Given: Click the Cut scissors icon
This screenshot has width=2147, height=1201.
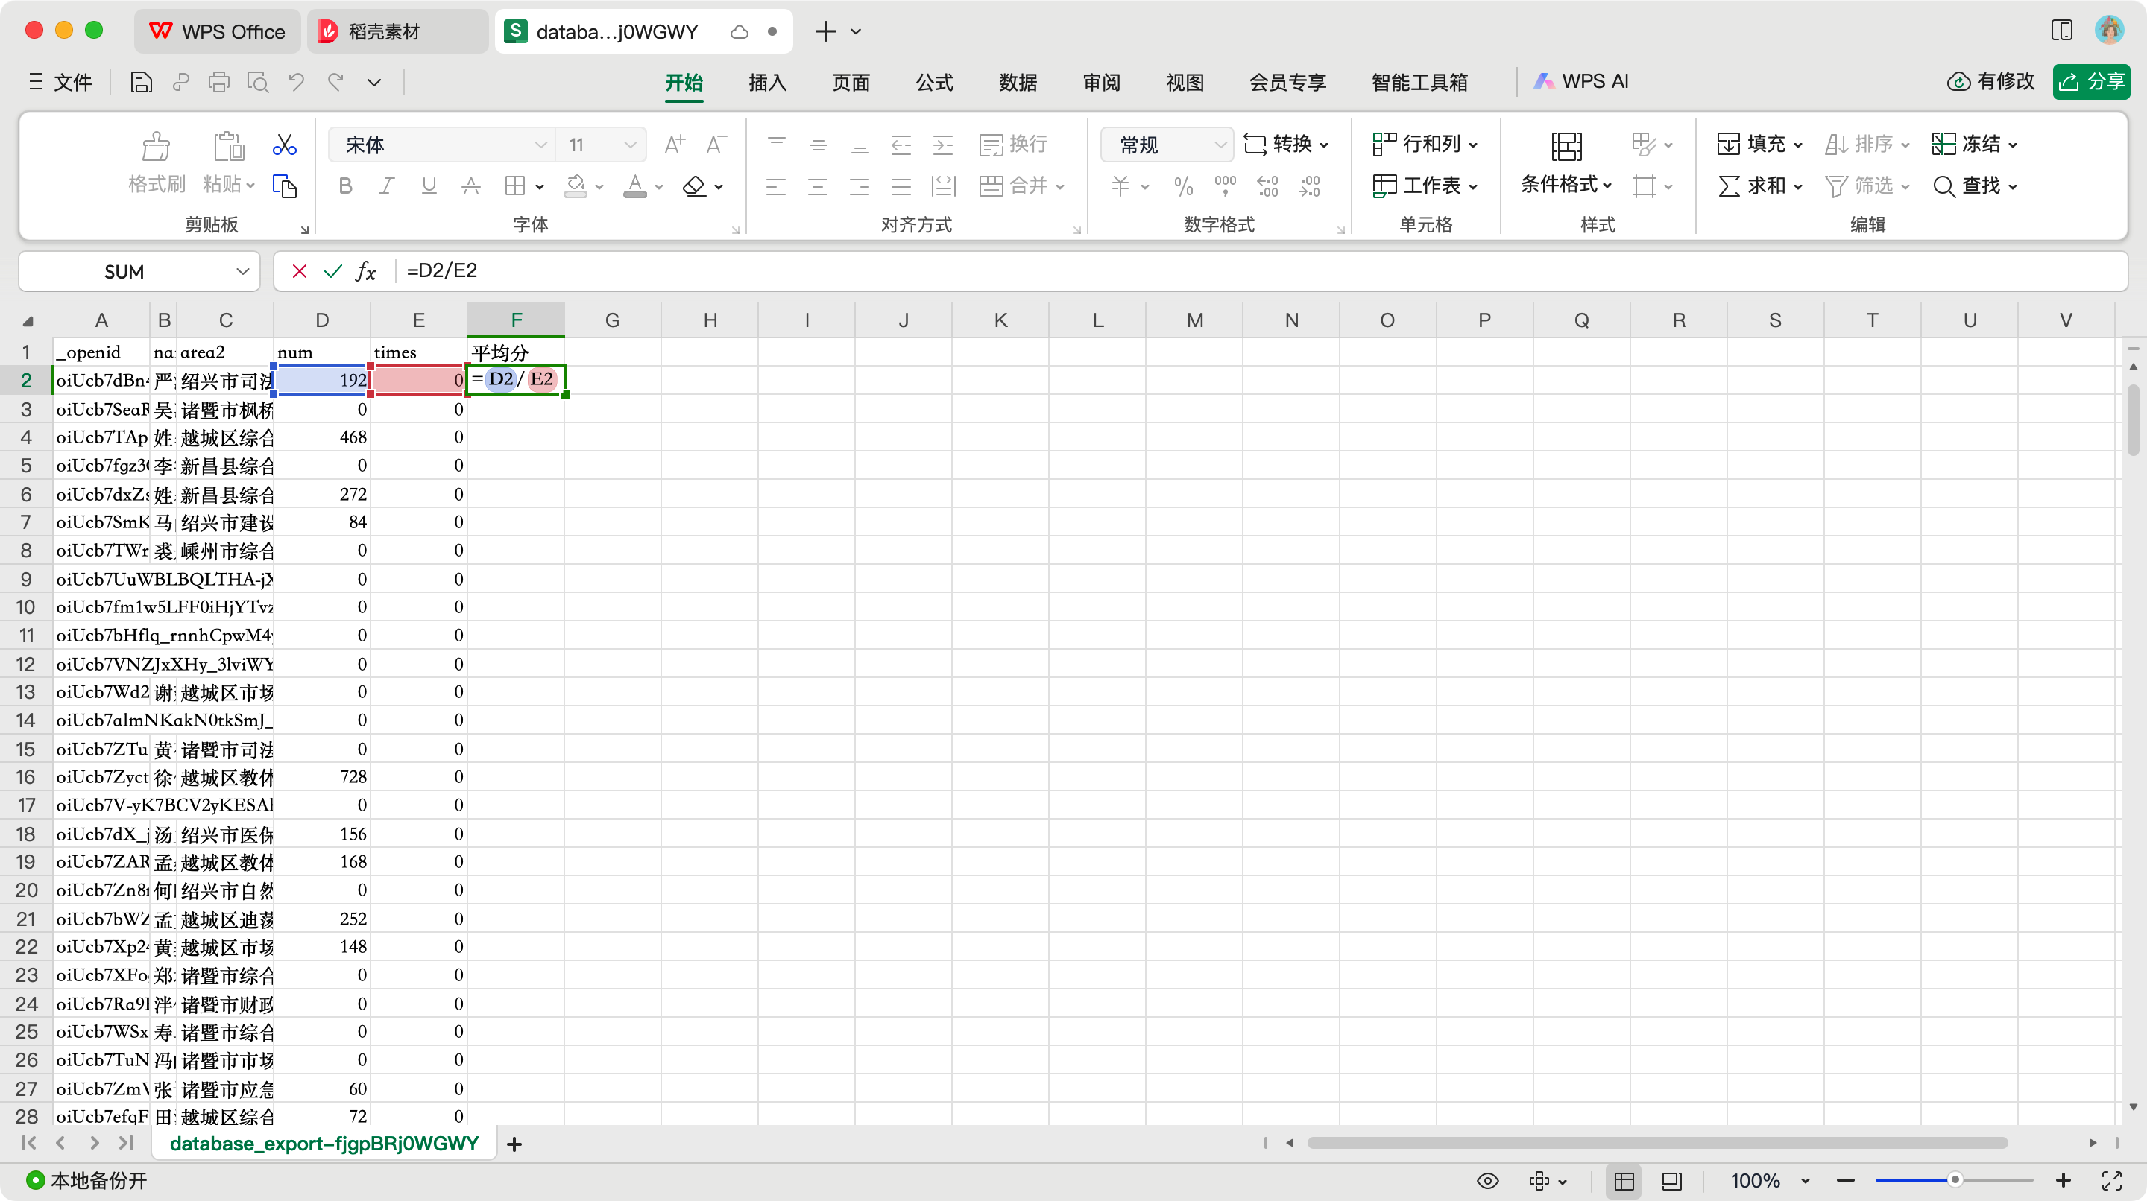Looking at the screenshot, I should point(284,145).
